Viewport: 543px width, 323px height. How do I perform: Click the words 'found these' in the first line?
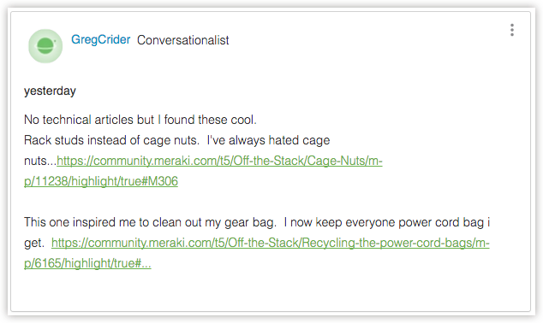(x=196, y=120)
